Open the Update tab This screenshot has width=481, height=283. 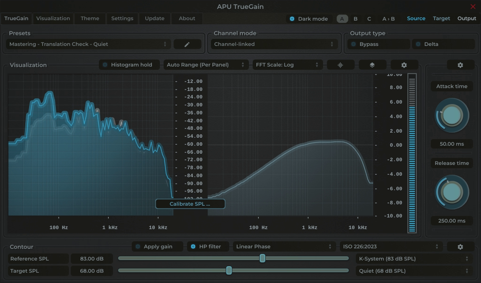point(155,18)
